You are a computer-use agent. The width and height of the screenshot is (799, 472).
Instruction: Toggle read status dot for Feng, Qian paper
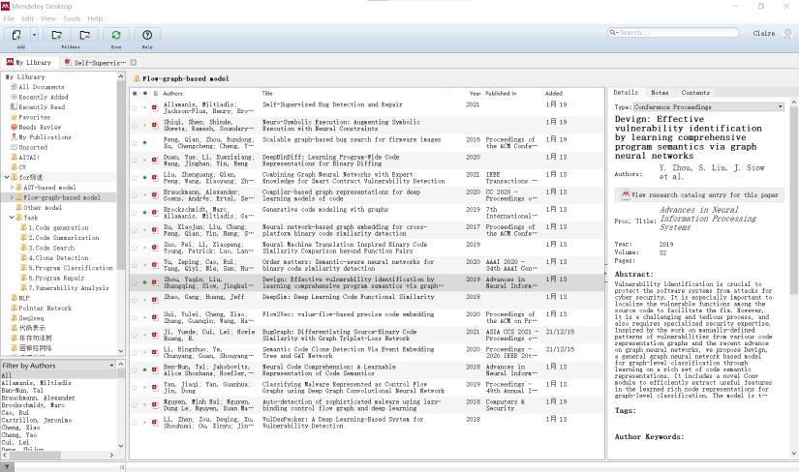click(144, 141)
